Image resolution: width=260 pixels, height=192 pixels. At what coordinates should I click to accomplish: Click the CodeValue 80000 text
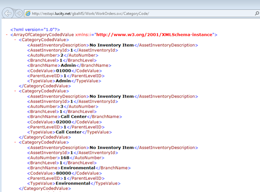click(63, 173)
